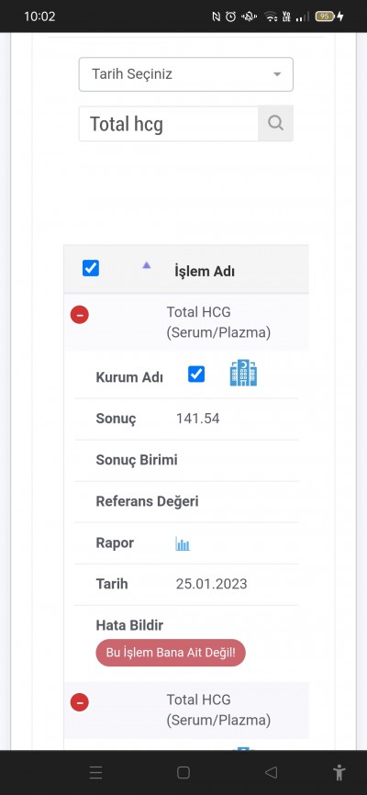Click the Bu İşlem Bana Ait Değil! button
367x795 pixels.
(x=171, y=653)
